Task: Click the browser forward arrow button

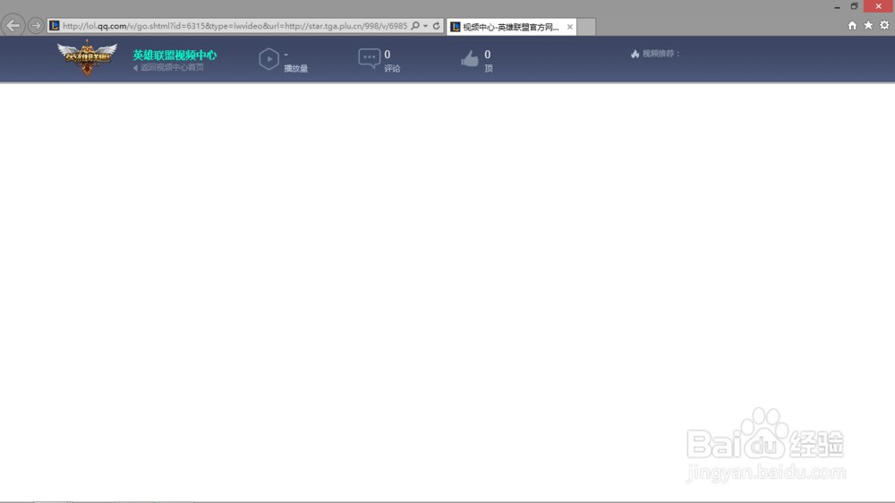Action: click(x=36, y=26)
